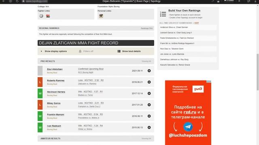Screen dimensions: 259x145
Task: Open the Zlaticanin vs. Ramirez event link
Action: pyautogui.click(x=87, y=84)
